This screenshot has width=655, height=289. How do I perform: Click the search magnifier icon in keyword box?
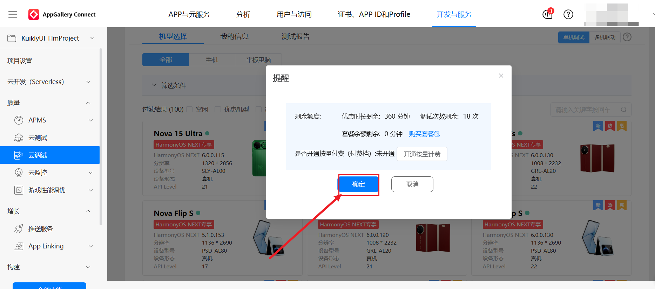pos(623,110)
